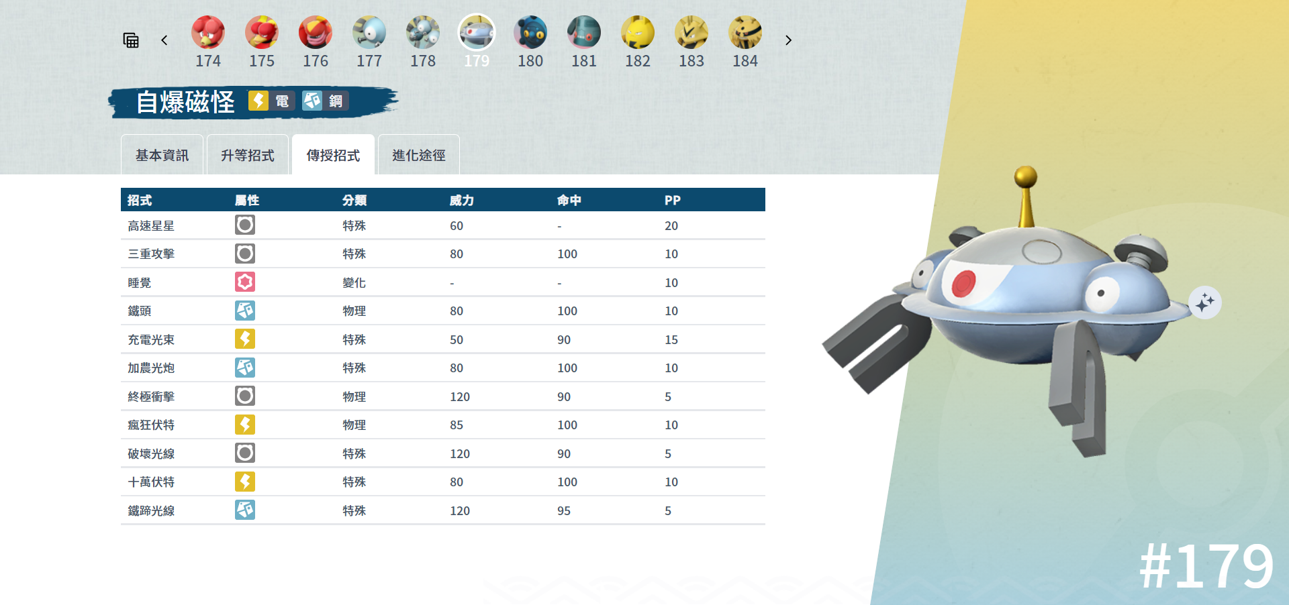Click Normal type icon for 高速星星

tap(245, 225)
